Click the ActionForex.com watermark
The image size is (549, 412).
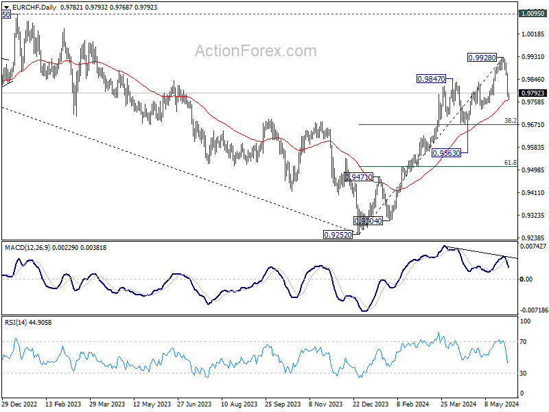pos(255,51)
